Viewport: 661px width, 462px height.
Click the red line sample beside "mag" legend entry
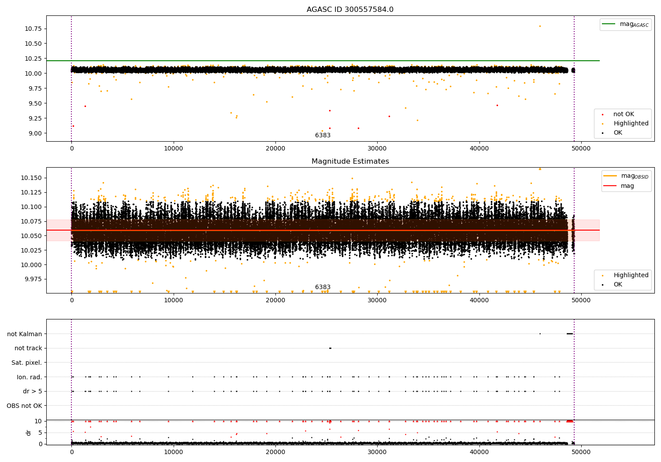(x=610, y=186)
